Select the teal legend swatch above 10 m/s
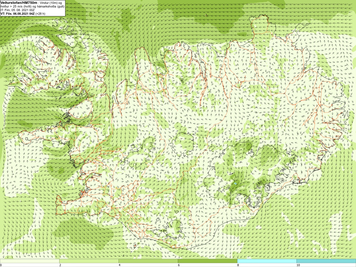 click(x=326, y=261)
